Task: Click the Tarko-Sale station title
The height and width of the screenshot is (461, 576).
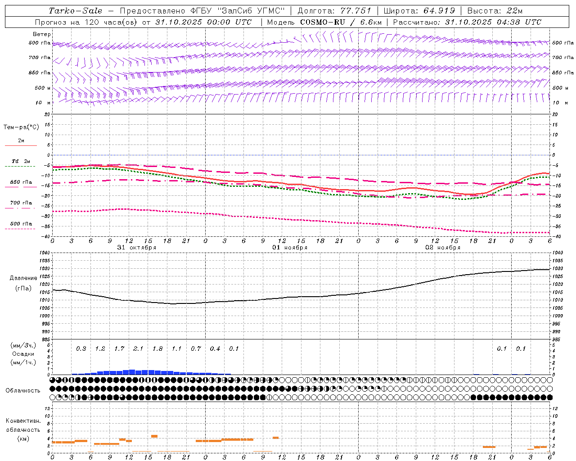Action: [75, 11]
